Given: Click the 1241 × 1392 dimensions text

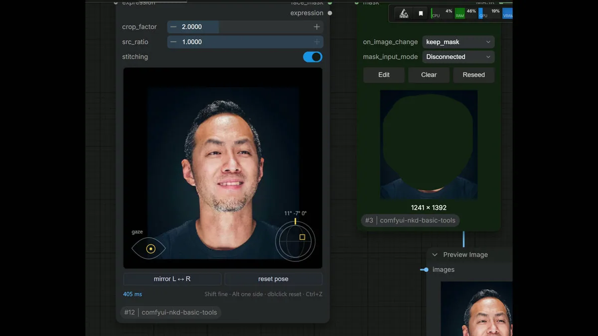Looking at the screenshot, I should point(429,208).
